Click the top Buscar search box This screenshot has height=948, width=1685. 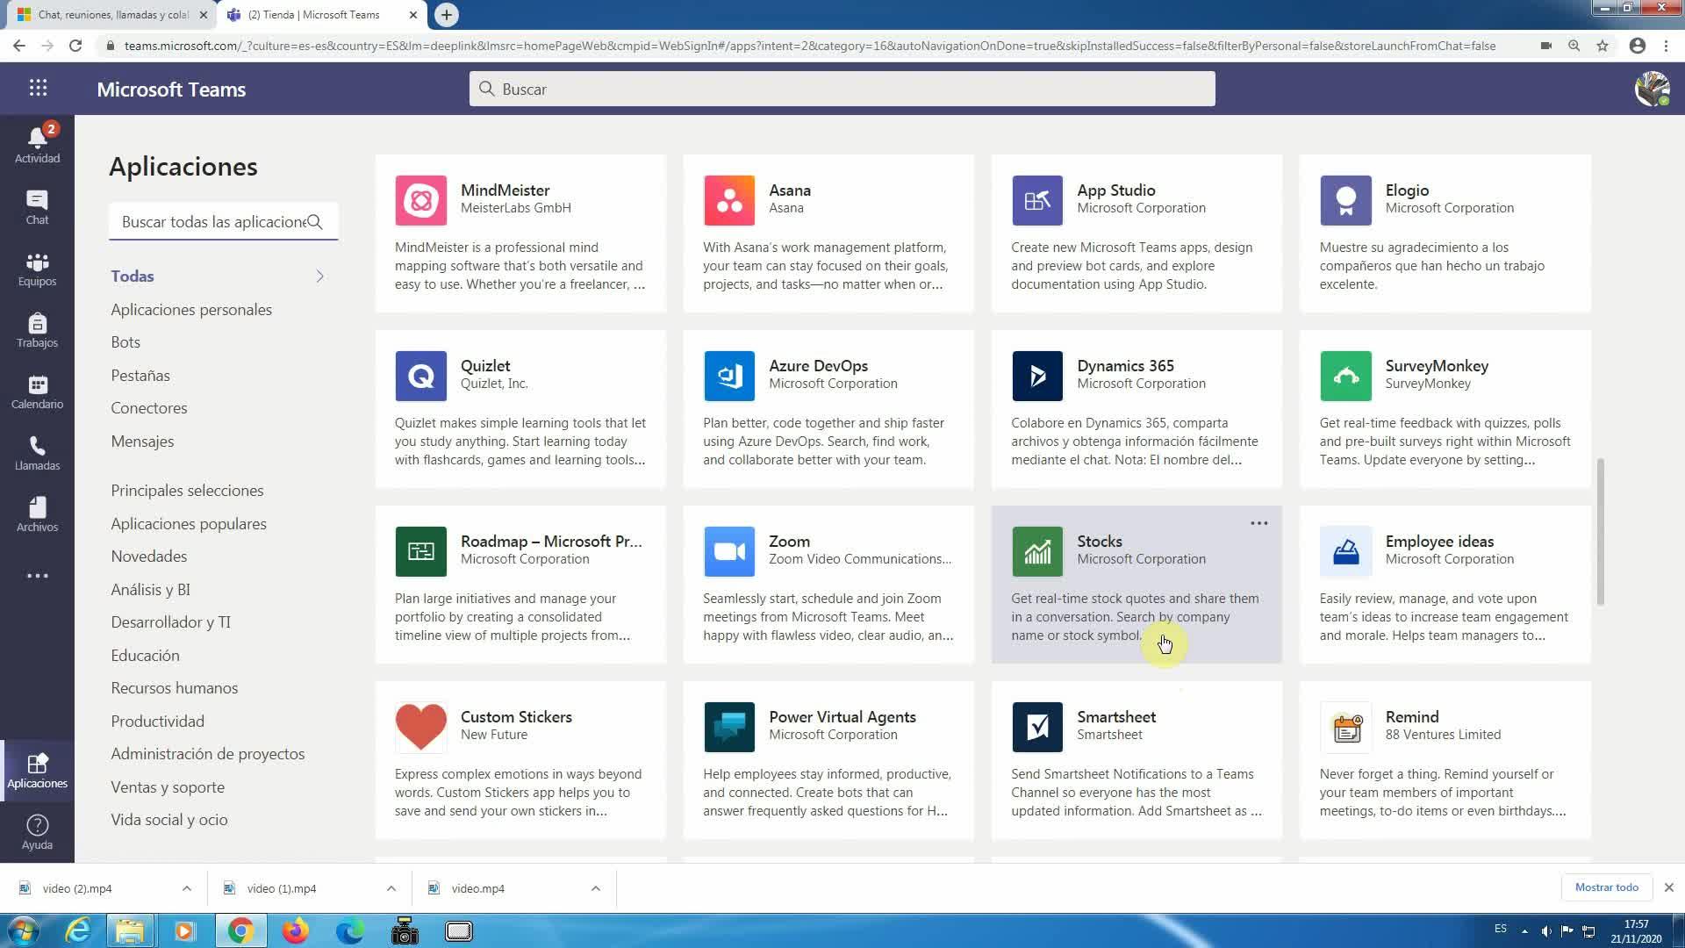842,89
